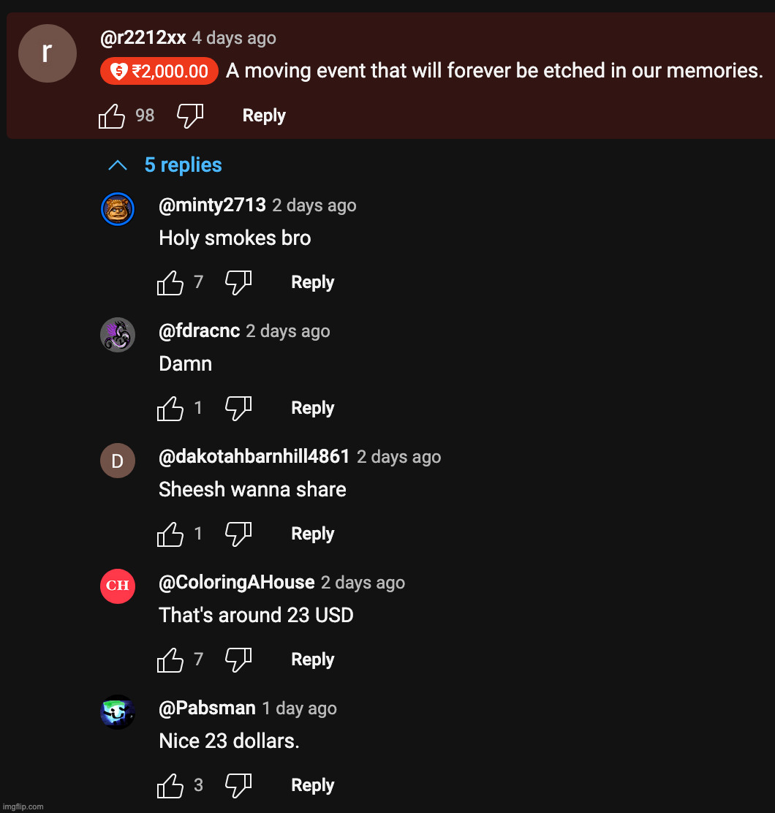Like the 'That's around 23 USD' reply
This screenshot has width=775, height=813.
170,659
